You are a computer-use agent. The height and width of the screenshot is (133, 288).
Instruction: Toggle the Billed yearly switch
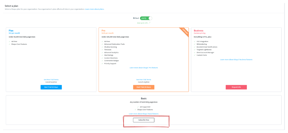146,18
